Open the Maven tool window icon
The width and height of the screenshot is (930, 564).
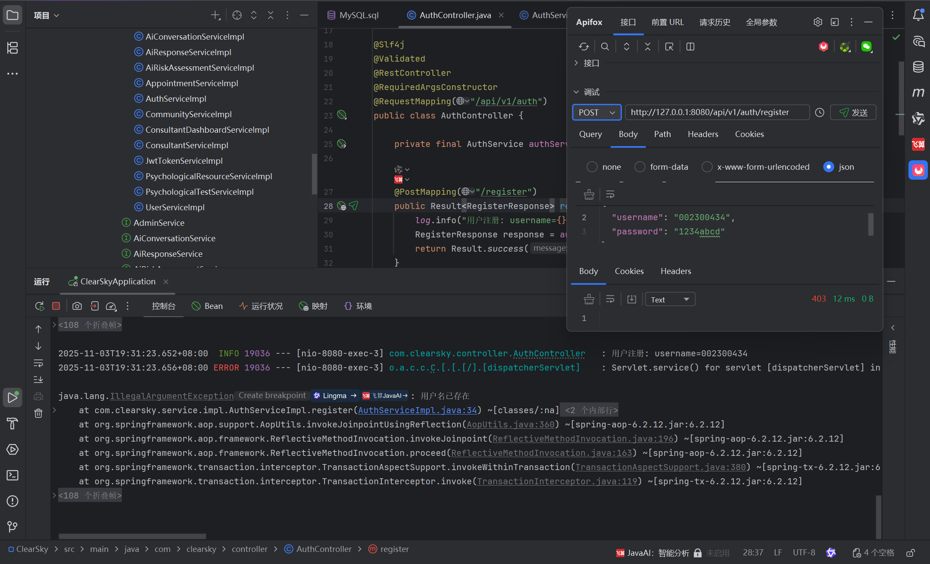coord(918,92)
